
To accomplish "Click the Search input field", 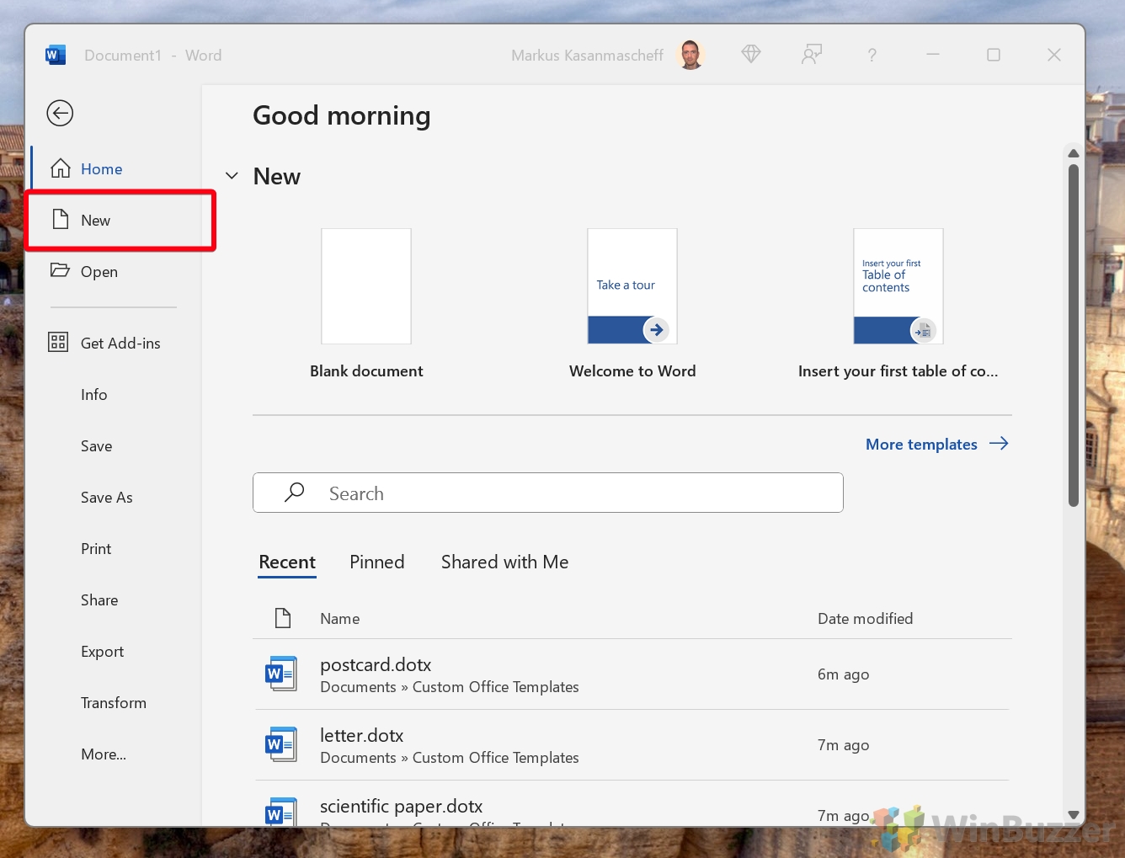I will coord(547,493).
